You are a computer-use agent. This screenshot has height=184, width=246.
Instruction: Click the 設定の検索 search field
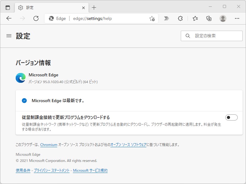tap(212, 36)
